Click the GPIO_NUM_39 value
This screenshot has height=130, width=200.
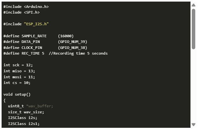(72, 42)
